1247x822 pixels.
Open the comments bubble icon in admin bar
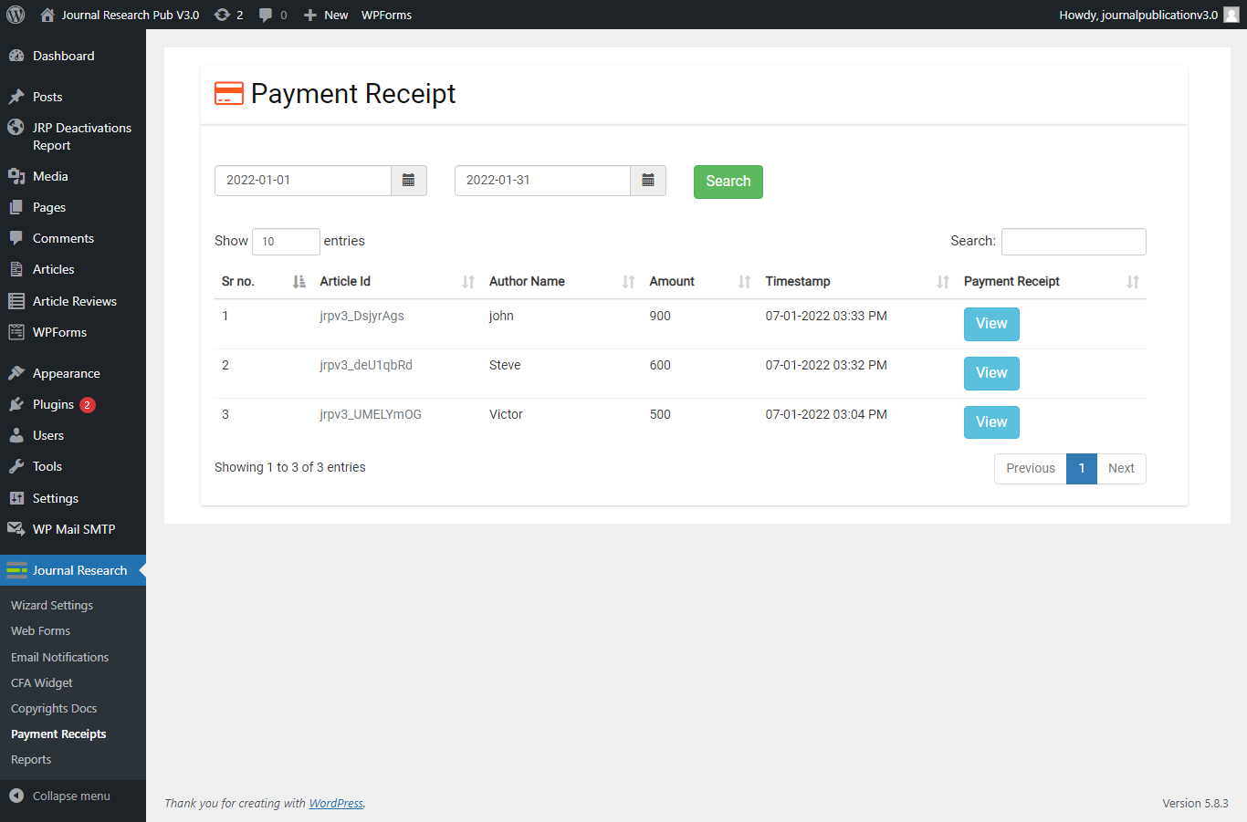pos(266,15)
